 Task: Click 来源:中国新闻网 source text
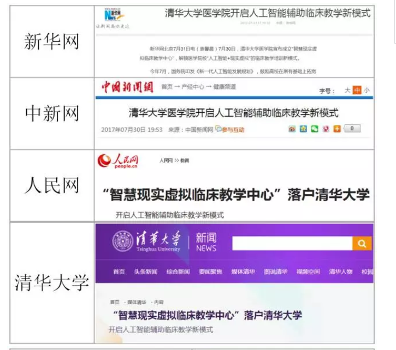(x=191, y=130)
